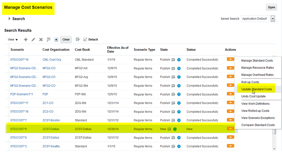This screenshot has height=159, width=282.
Task: Open the ZC2-CO organization link
Action: pyautogui.click(x=48, y=112)
